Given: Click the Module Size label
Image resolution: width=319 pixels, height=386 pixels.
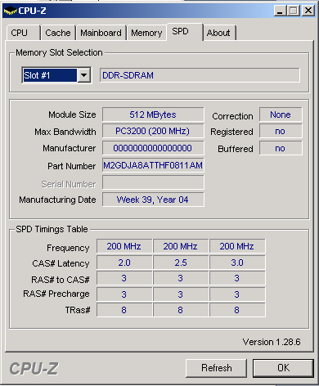Looking at the screenshot, I should [x=72, y=114].
